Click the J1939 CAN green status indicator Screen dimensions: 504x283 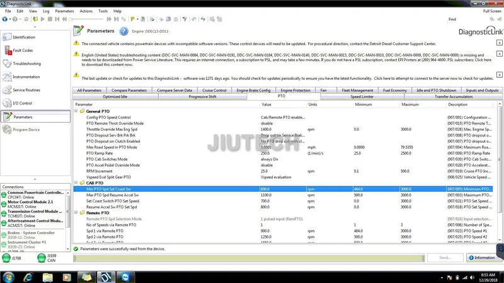(41, 258)
